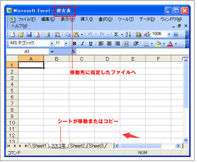Jump to first sheet tab arrow
Screen dimensions: 197x163
click(x=9, y=146)
